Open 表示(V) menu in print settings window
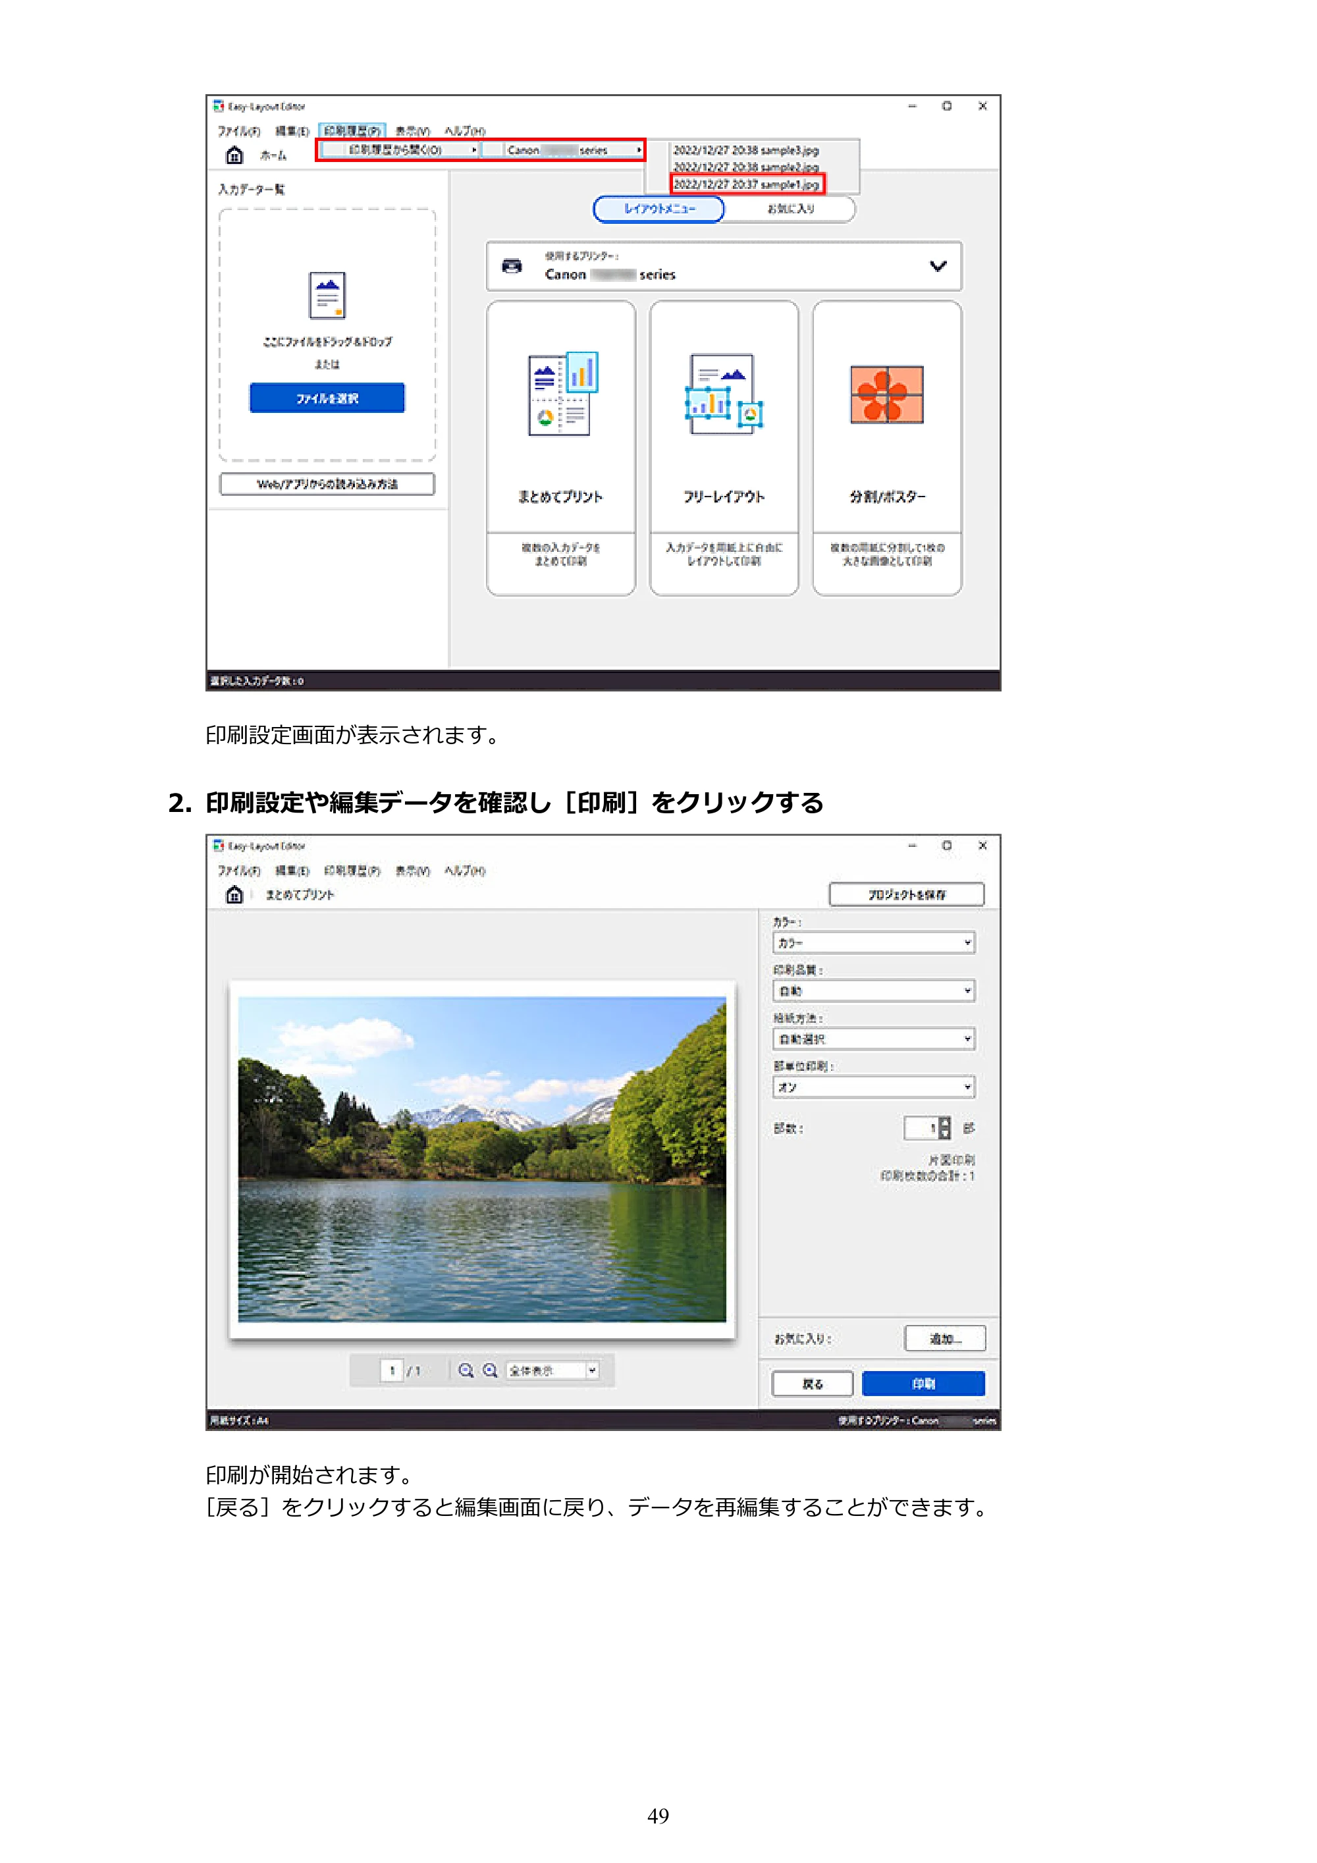 click(x=412, y=871)
